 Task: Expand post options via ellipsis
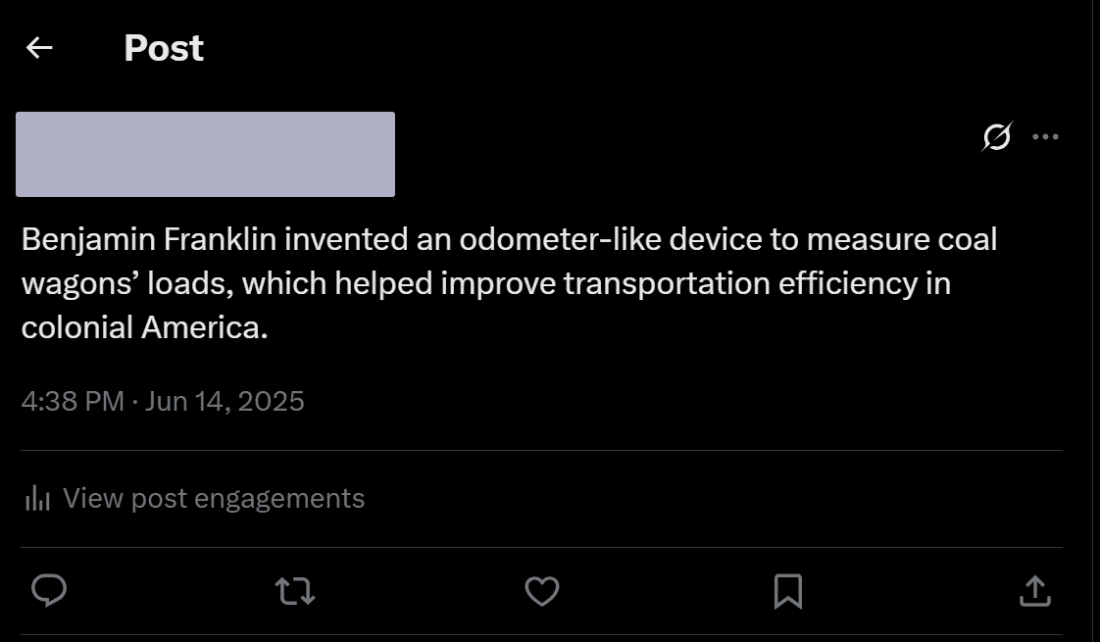tap(1047, 136)
